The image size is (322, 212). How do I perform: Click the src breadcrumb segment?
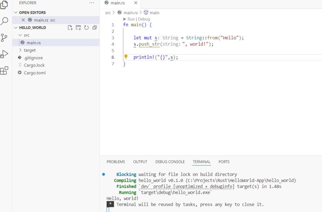(108, 13)
